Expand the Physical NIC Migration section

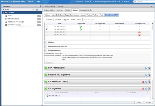pyautogui.click(x=149, y=75)
